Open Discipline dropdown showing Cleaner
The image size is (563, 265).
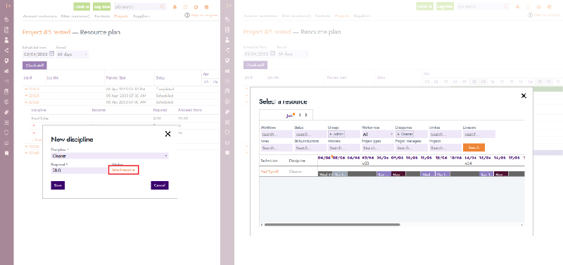point(110,156)
